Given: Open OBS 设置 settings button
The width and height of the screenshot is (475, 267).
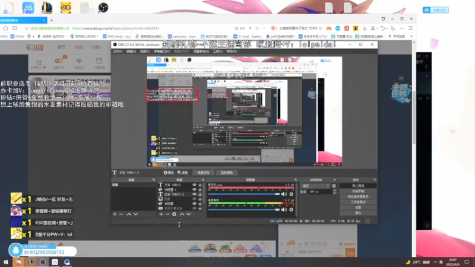Looking at the screenshot, I should [358, 208].
